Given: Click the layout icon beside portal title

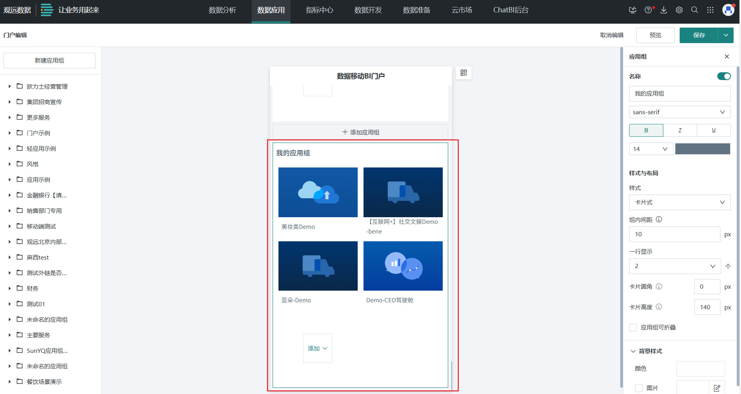Looking at the screenshot, I should pos(464,73).
